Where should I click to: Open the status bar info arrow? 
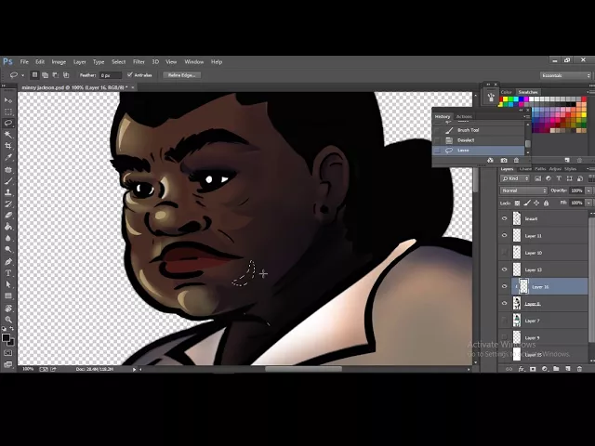(134, 369)
